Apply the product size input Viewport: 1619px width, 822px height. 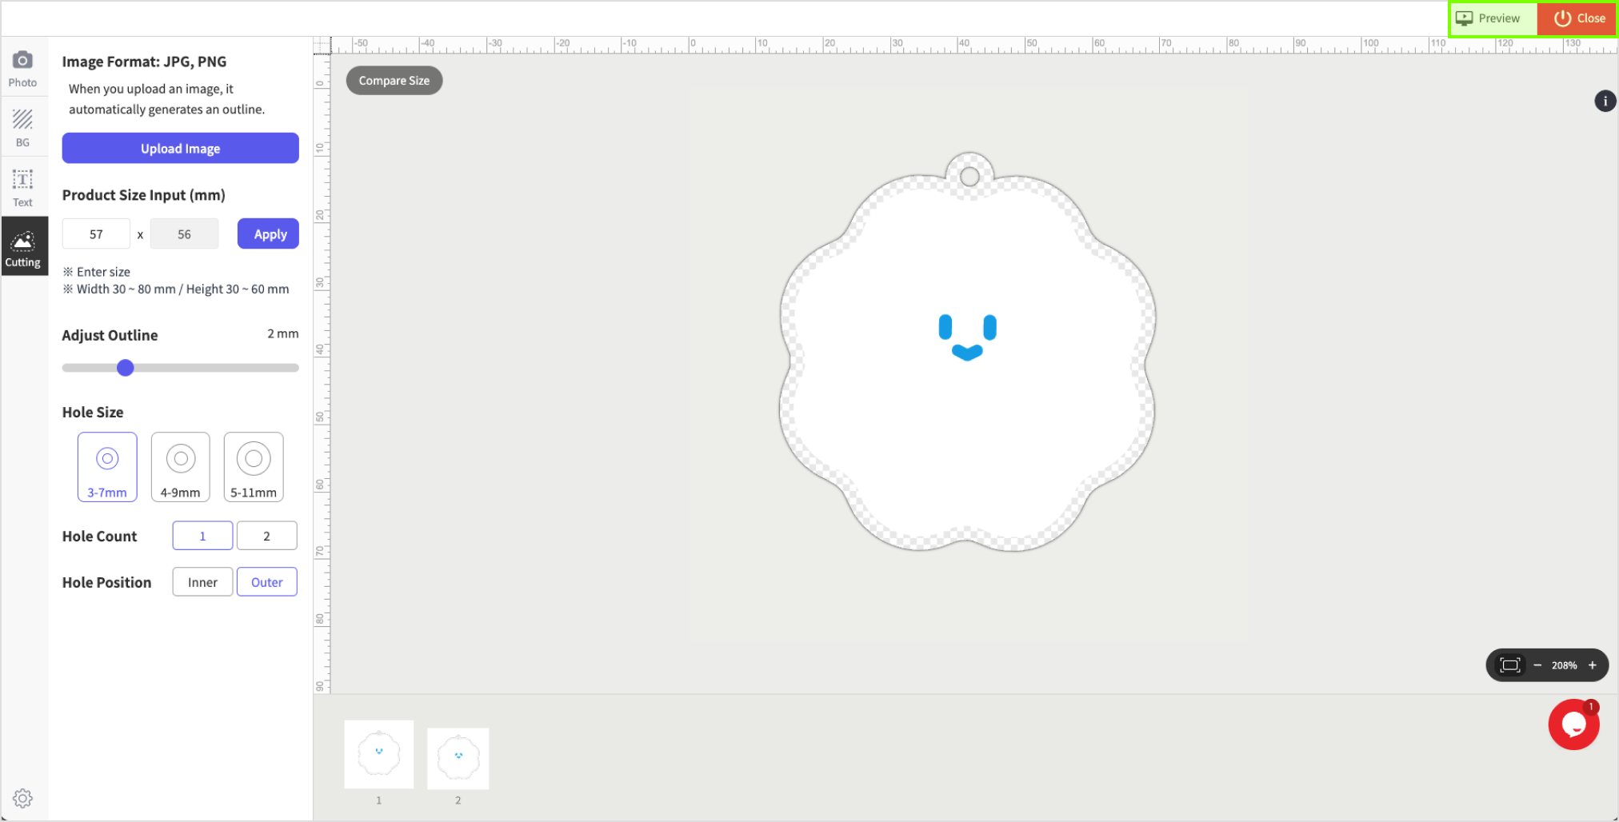(x=269, y=234)
